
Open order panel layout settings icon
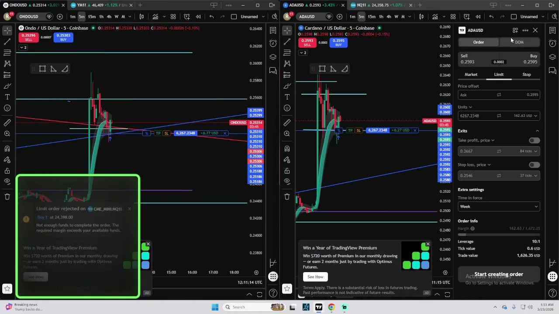tap(515, 30)
